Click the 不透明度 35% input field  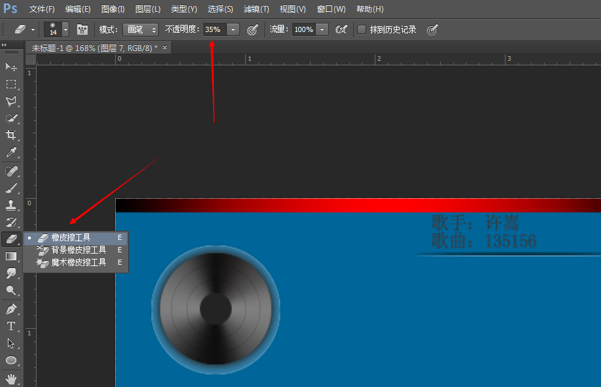pyautogui.click(x=215, y=29)
